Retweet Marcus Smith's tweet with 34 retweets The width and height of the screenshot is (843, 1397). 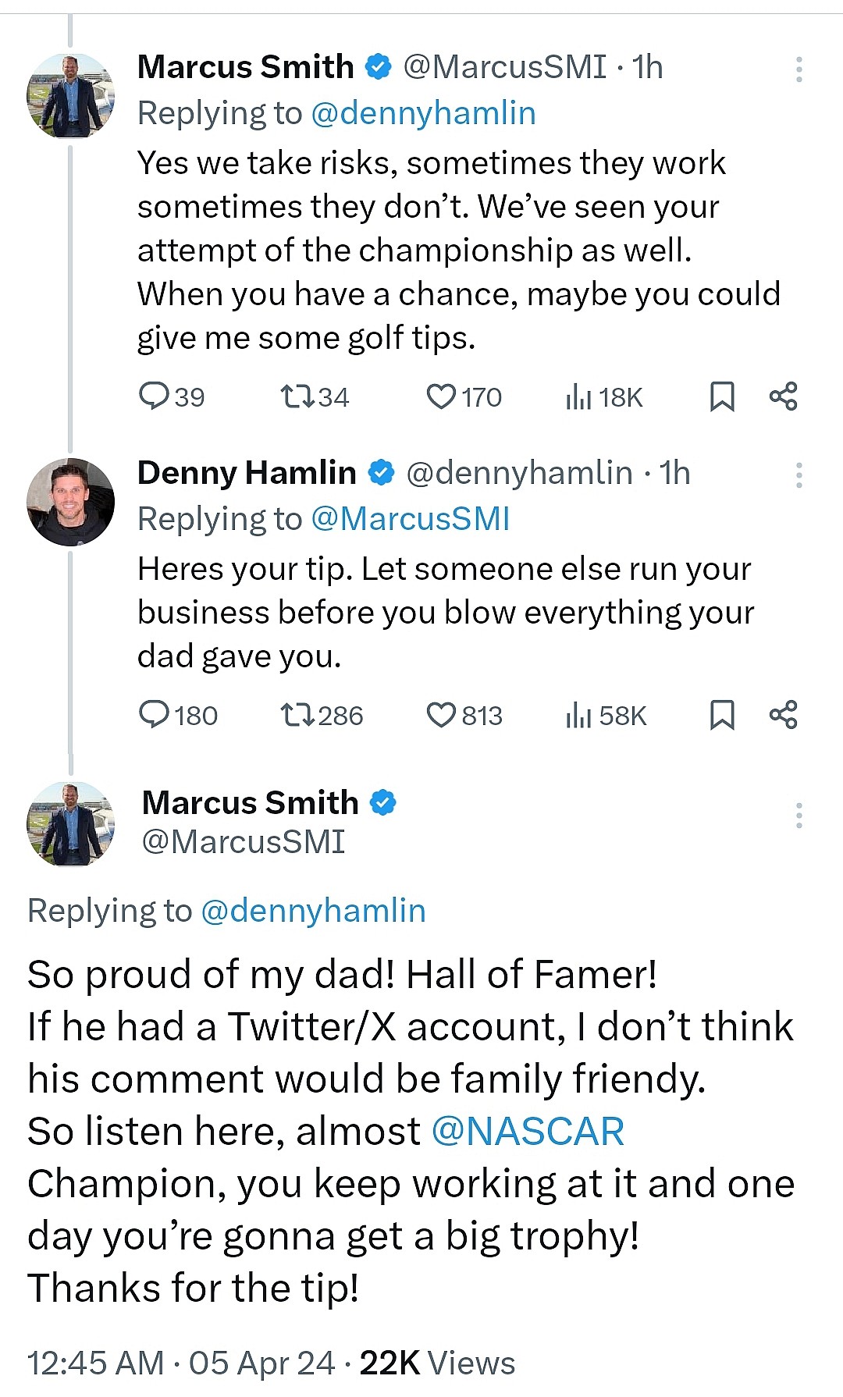click(297, 396)
